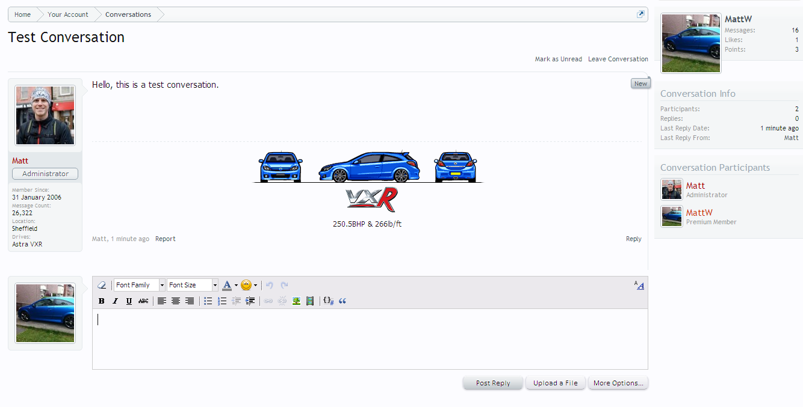Click the undo arrow icon
803x407 pixels.
click(x=270, y=285)
